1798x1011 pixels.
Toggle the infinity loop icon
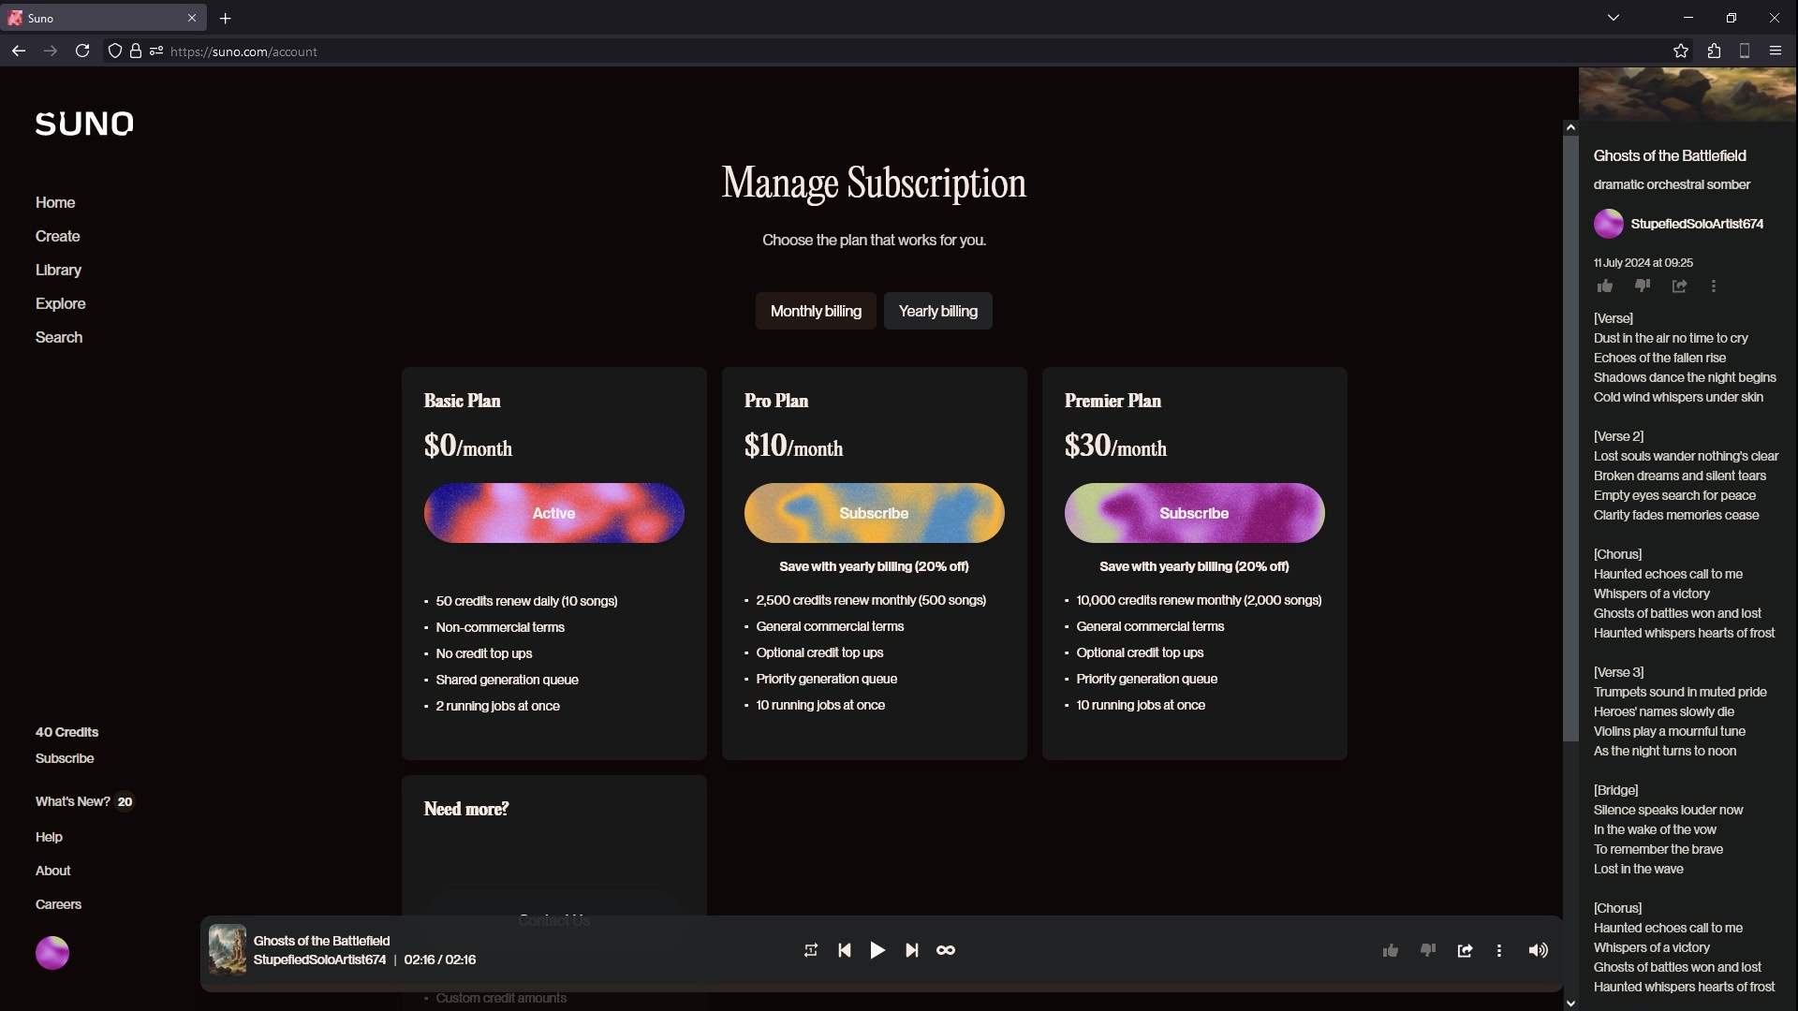click(x=946, y=950)
